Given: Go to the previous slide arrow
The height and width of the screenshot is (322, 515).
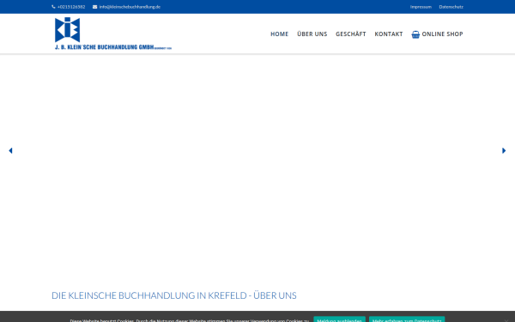Looking at the screenshot, I should pyautogui.click(x=10, y=150).
